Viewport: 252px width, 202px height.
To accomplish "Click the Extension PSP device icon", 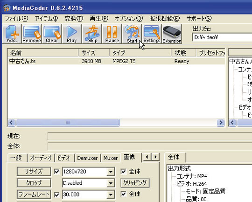I will click(x=172, y=34).
